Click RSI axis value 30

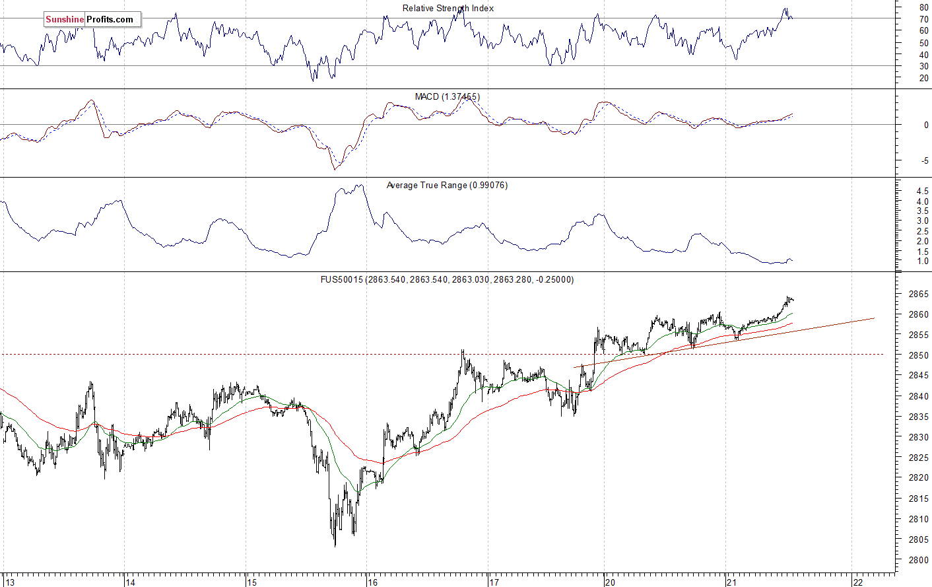(x=924, y=66)
